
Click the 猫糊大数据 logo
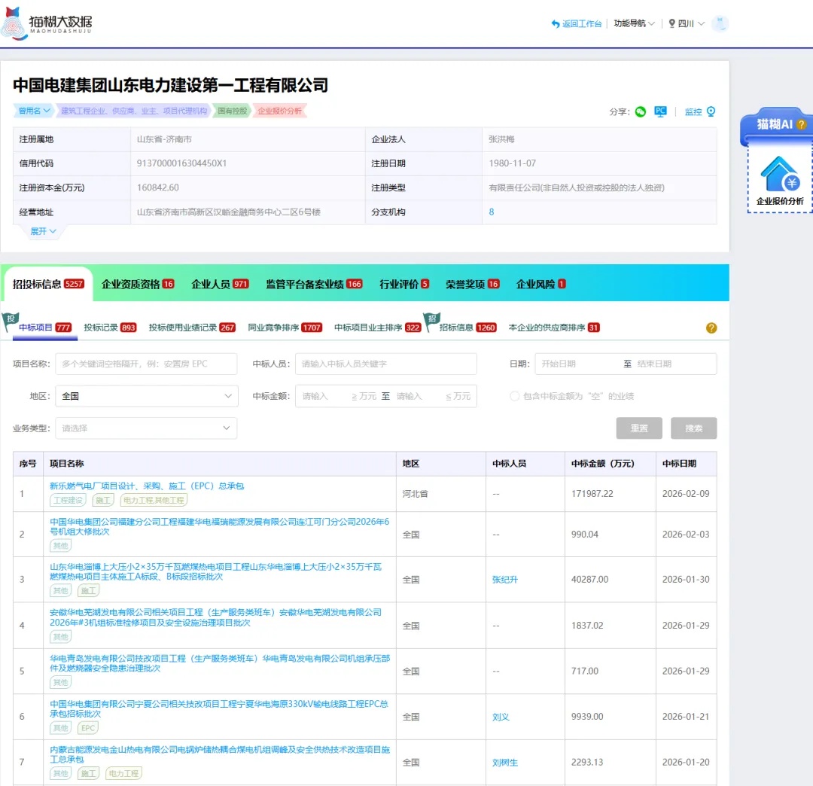point(47,23)
